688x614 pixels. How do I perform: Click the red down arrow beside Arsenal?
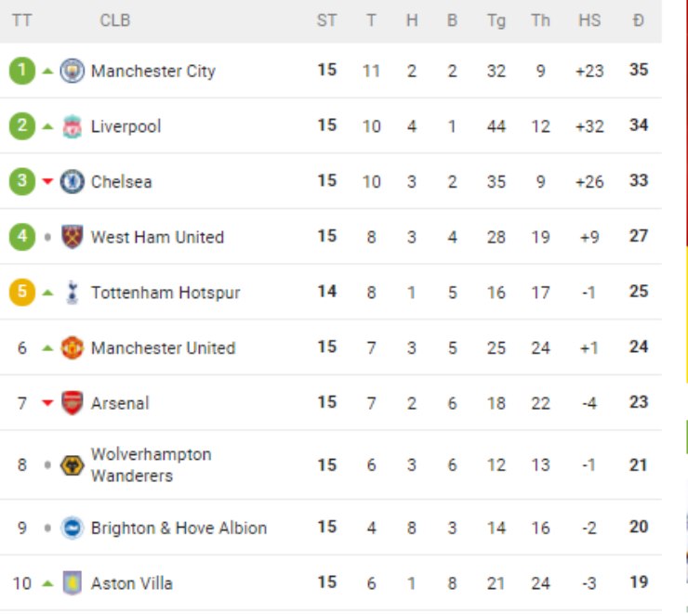[47, 403]
